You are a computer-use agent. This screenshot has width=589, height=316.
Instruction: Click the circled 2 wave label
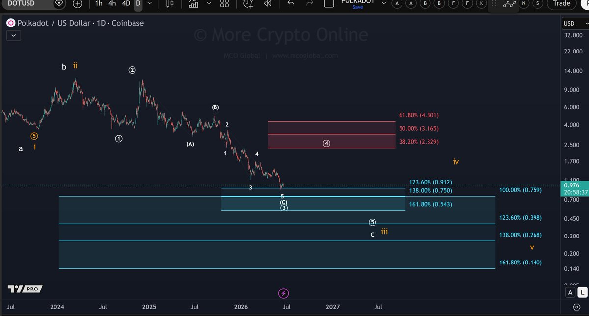tap(132, 70)
